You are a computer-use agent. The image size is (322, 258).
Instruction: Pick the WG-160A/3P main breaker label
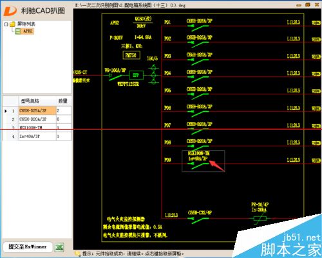(x=115, y=70)
